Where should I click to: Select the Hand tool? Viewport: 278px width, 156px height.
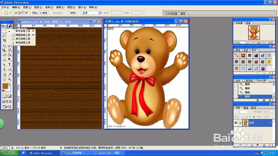coord(4,79)
